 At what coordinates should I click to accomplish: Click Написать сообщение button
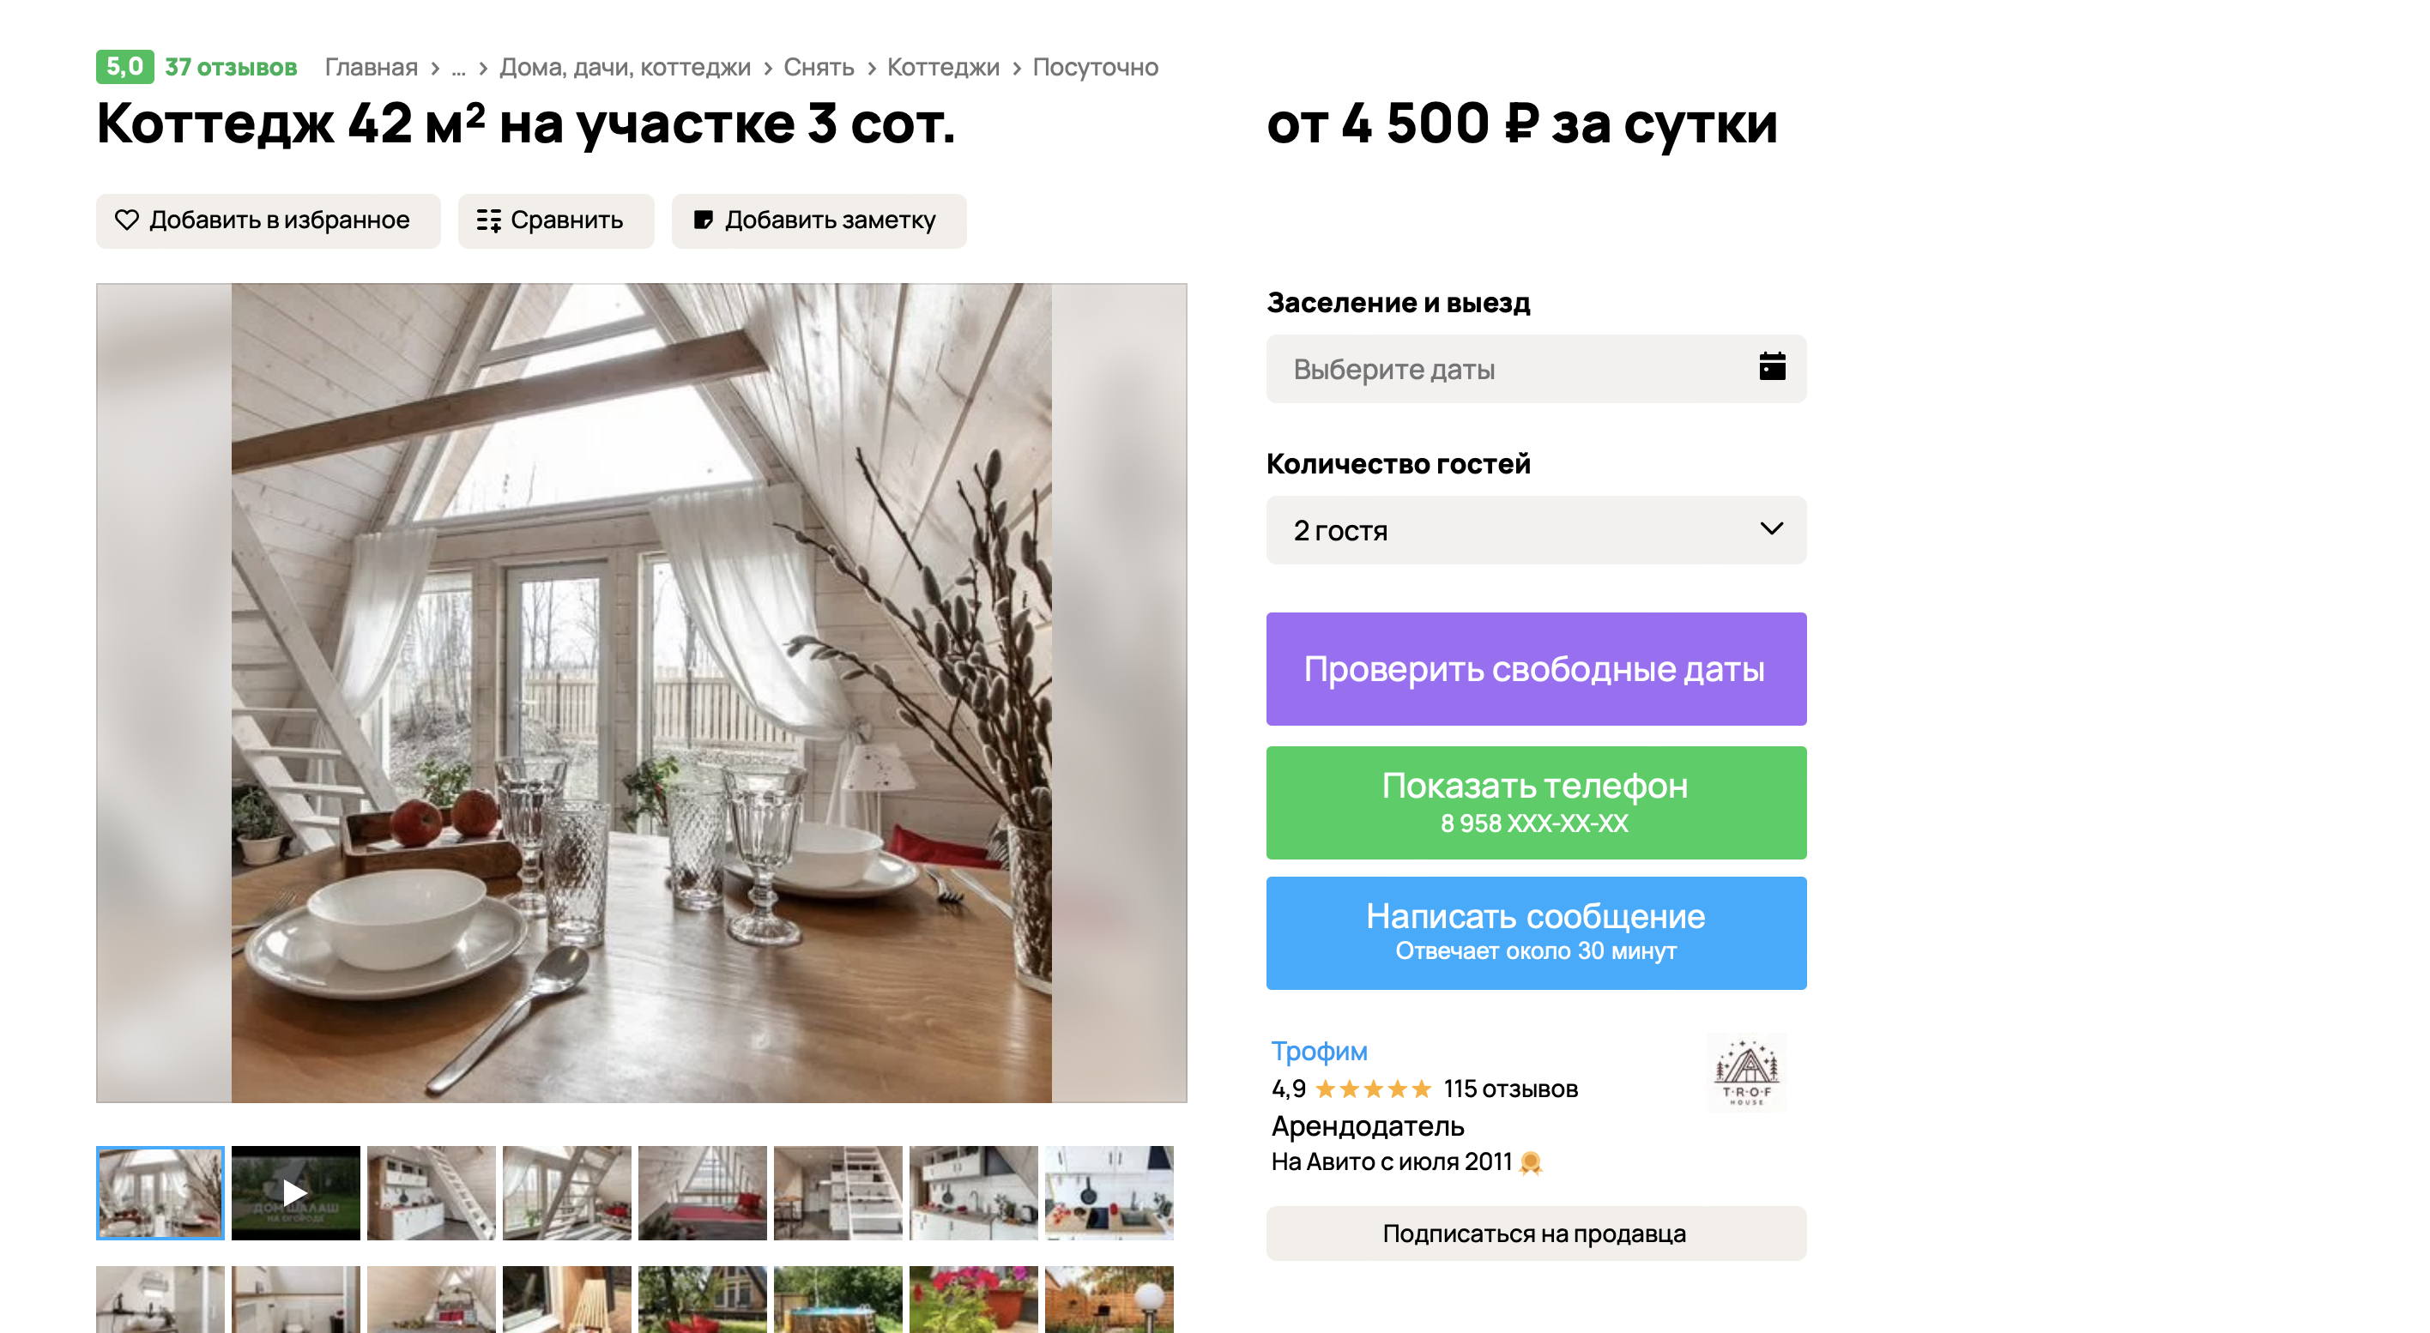1536,933
